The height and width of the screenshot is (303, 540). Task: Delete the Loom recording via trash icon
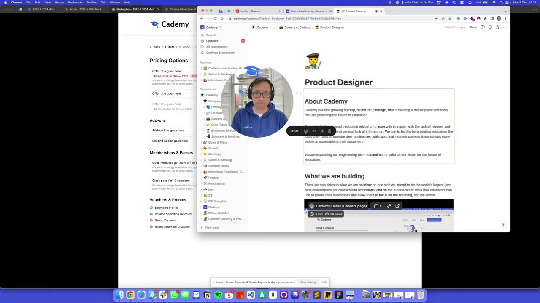(329, 131)
